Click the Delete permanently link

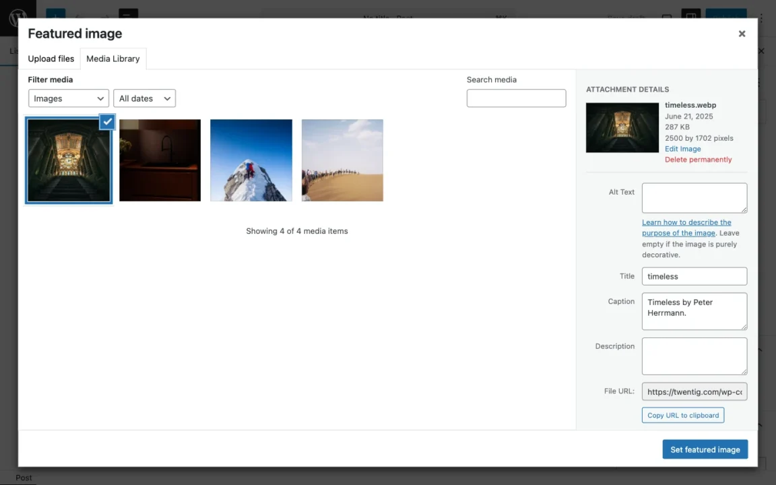(x=698, y=160)
